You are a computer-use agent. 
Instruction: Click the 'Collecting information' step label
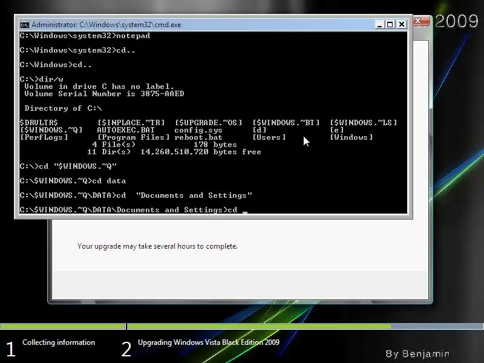[59, 342]
